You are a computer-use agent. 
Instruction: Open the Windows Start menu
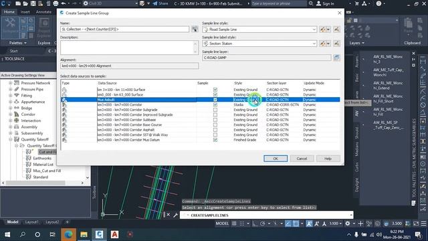pyautogui.click(x=7, y=234)
